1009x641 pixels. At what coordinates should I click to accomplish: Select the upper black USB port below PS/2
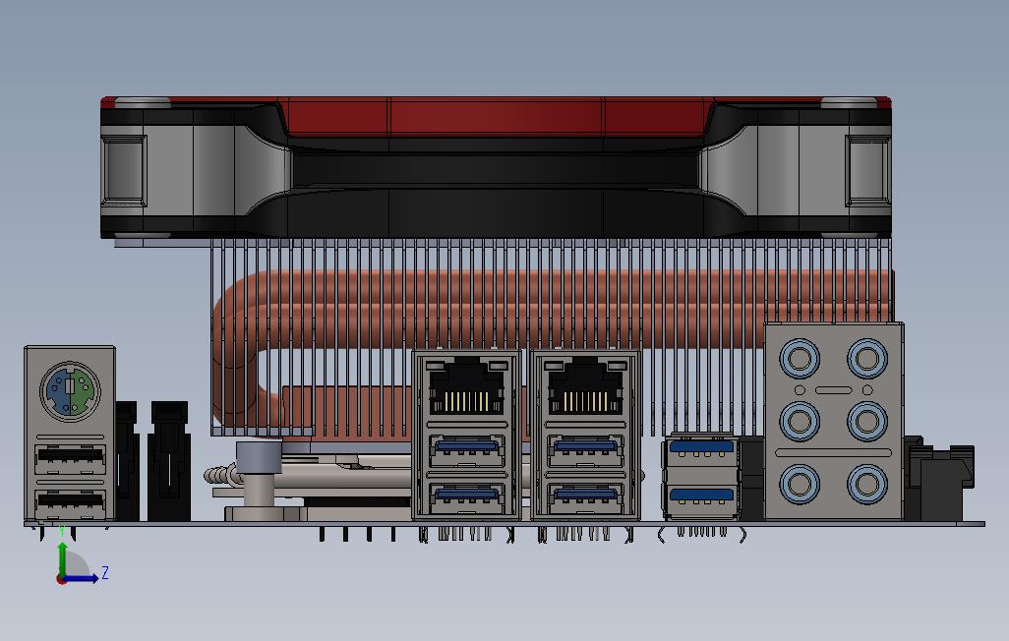pyautogui.click(x=70, y=458)
